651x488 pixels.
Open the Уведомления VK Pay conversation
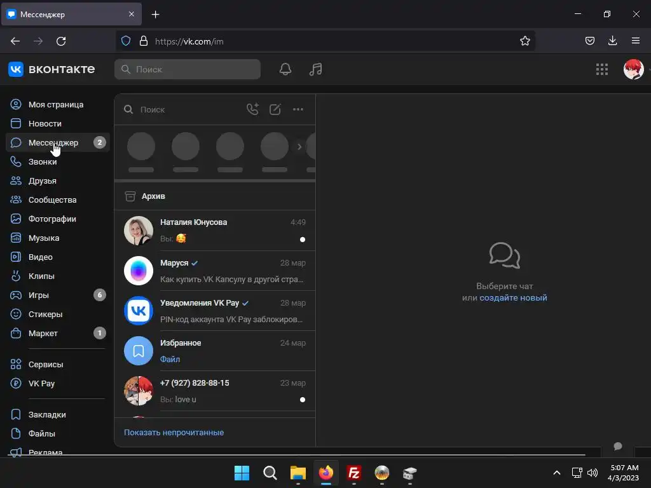(x=215, y=310)
